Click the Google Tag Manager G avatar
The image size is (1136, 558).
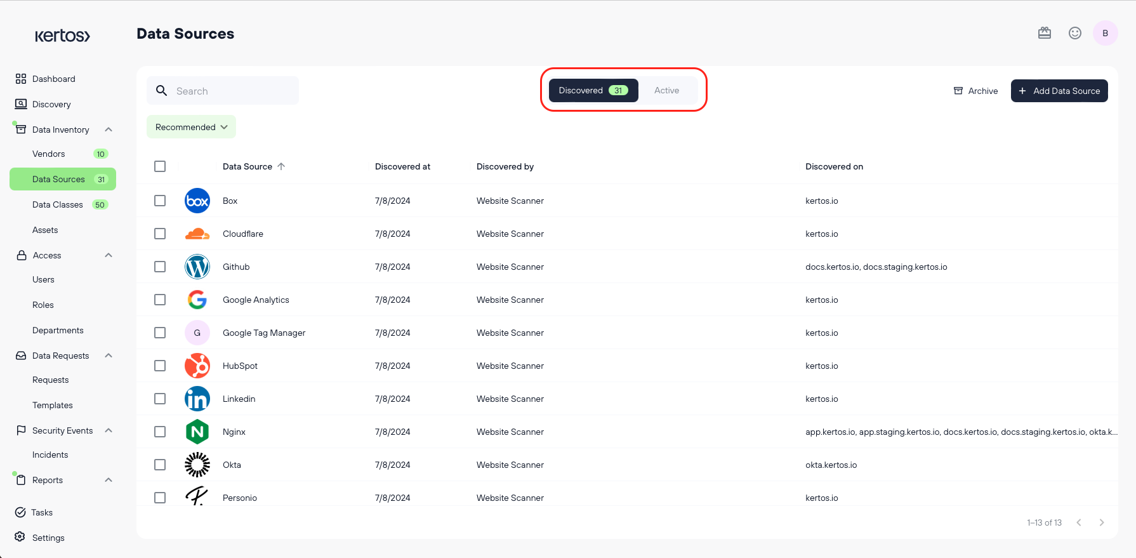197,333
